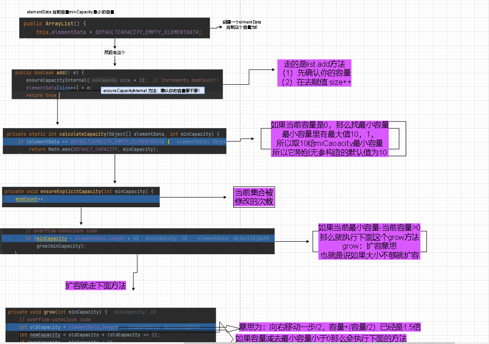Viewport: 489px width, 344px height.
Task: Select the add(E e) method code image
Action: [117, 84]
